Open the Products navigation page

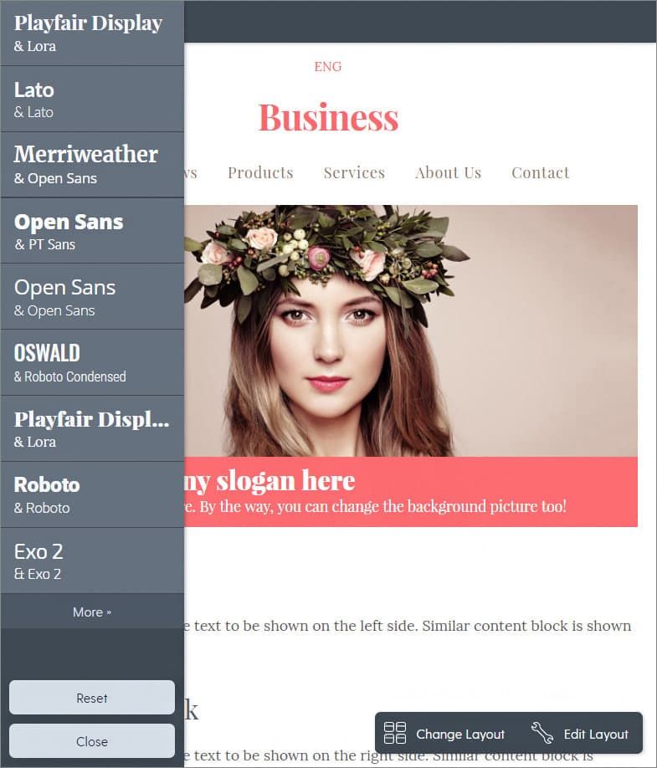coord(260,172)
